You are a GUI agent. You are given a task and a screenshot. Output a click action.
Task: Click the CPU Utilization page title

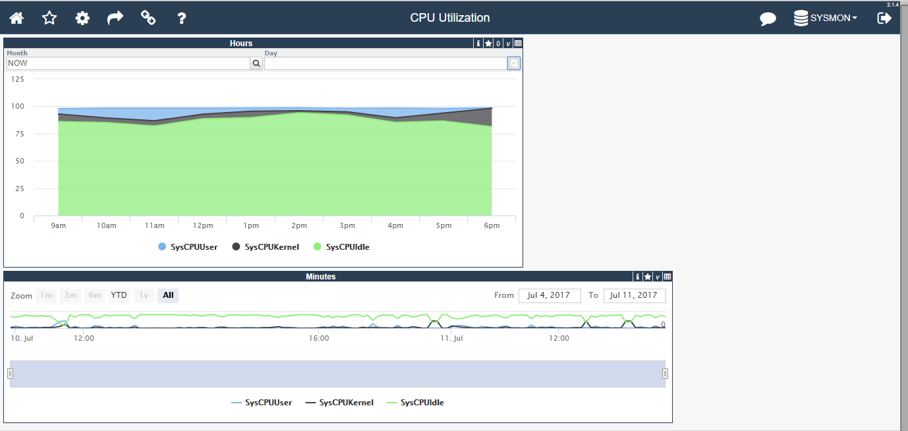pyautogui.click(x=450, y=18)
